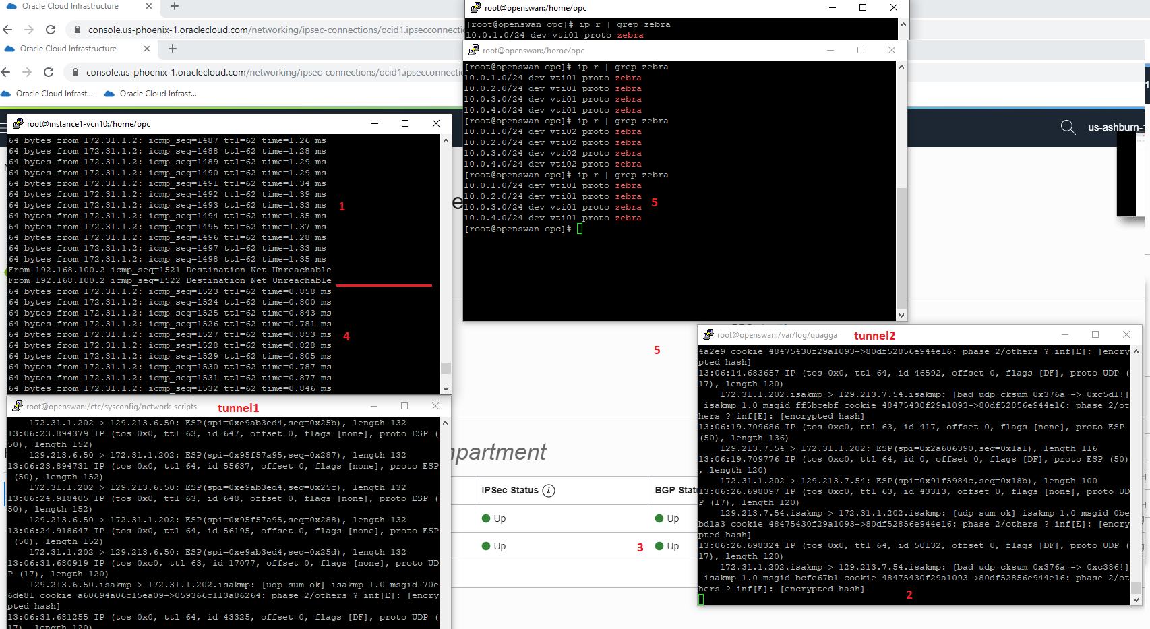Click scroll-down arrow in instance1-vcn10 terminal
1150x629 pixels.
[x=446, y=389]
